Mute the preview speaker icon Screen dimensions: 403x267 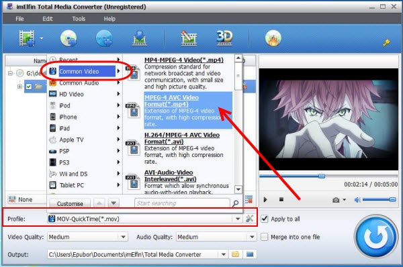(357, 199)
